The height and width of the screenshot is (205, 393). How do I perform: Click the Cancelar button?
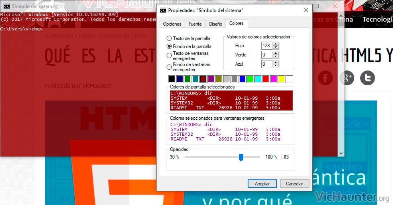pyautogui.click(x=295, y=184)
